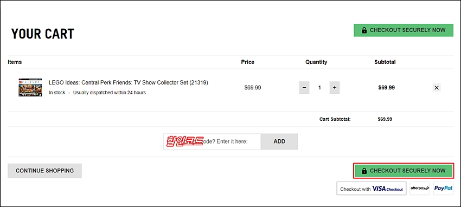Click the Your Cart heading
Image resolution: width=461 pixels, height=207 pixels.
click(x=43, y=34)
